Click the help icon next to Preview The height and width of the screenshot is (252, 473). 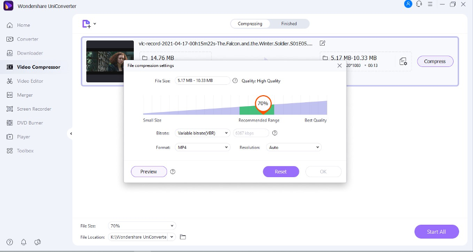click(x=173, y=172)
